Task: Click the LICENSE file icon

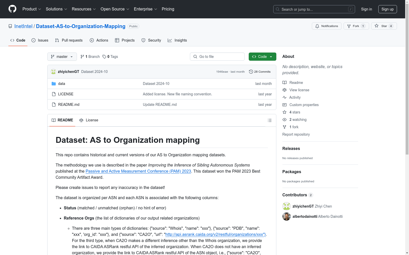Action: pyautogui.click(x=54, y=94)
